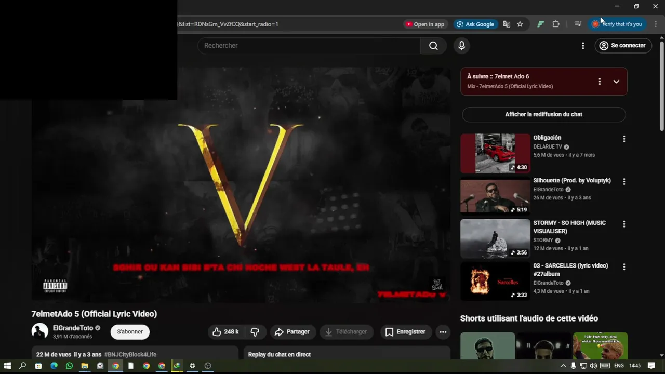Open Windows taskbar search
This screenshot has height=374, width=665.
pyautogui.click(x=22, y=366)
